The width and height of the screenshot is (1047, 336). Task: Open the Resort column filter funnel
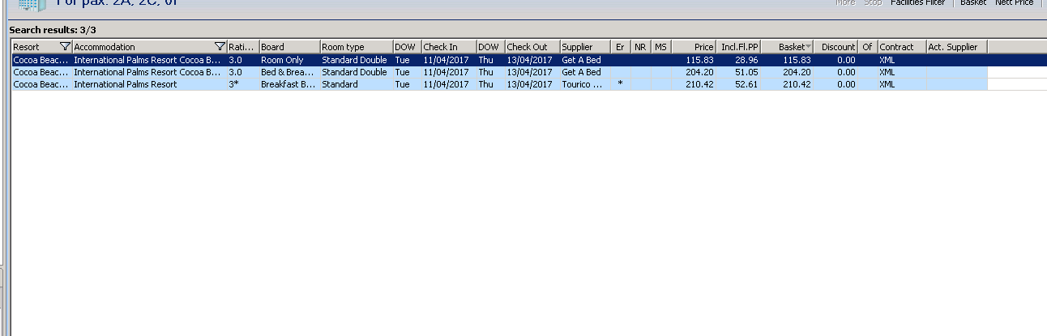[66, 47]
